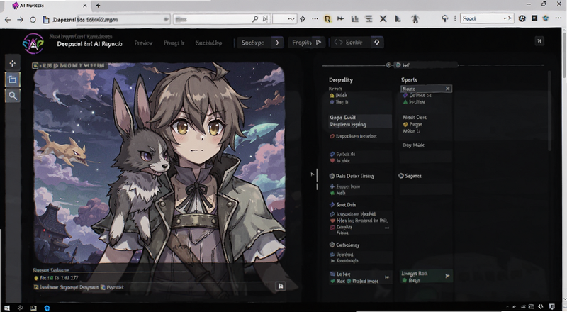This screenshot has height=312, width=567.
Task: Select the blue circle item under Decpallity
Action: point(339,102)
